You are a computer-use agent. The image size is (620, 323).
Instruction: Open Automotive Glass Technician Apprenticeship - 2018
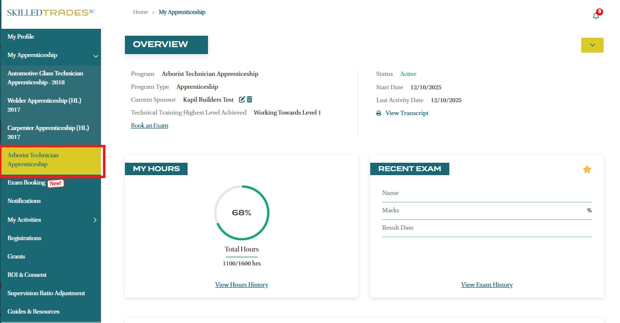point(45,77)
